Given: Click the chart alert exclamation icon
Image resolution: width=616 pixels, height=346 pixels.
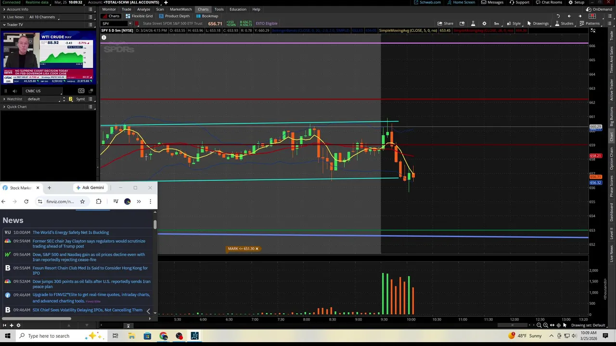Looking at the screenshot, I should [x=103, y=37].
